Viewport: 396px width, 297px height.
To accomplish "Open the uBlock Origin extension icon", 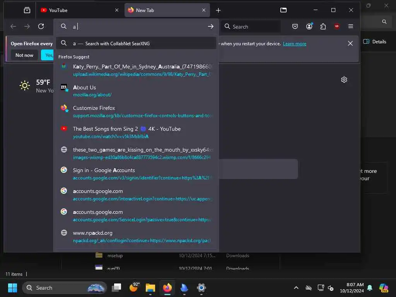I will pos(337,26).
